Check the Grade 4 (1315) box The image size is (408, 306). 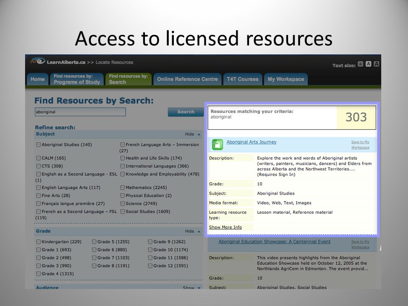(x=38, y=274)
